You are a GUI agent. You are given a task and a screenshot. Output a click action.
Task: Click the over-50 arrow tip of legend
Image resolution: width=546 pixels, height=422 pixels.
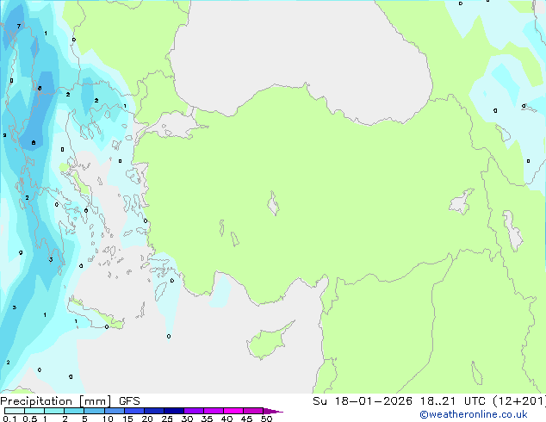273,411
